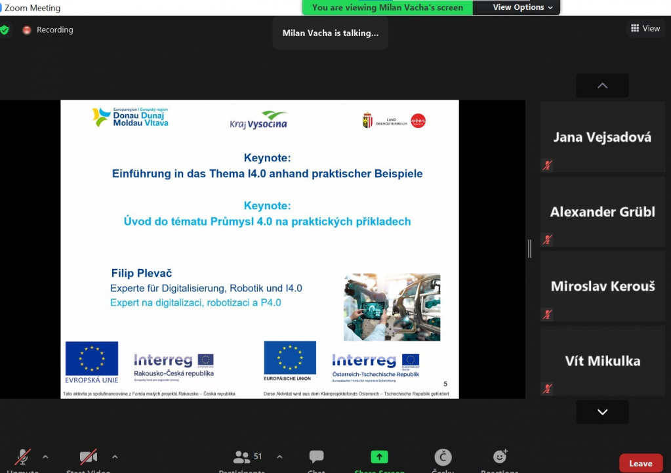Click the Kraj Vysočina logo on slide
The height and width of the screenshot is (473, 671).
[258, 120]
